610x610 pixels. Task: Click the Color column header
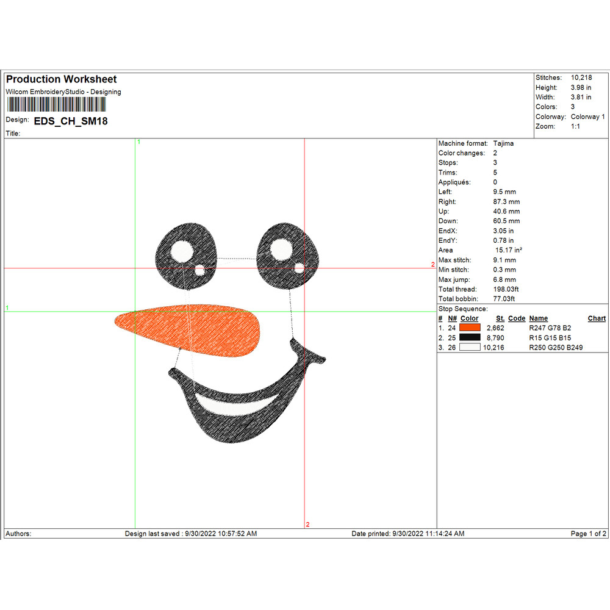470,318
